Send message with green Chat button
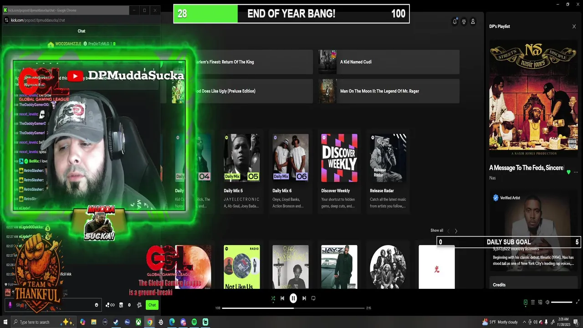 (152, 305)
